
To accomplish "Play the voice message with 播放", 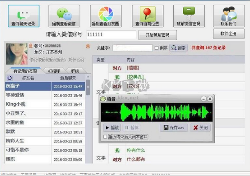I will (x=112, y=127).
